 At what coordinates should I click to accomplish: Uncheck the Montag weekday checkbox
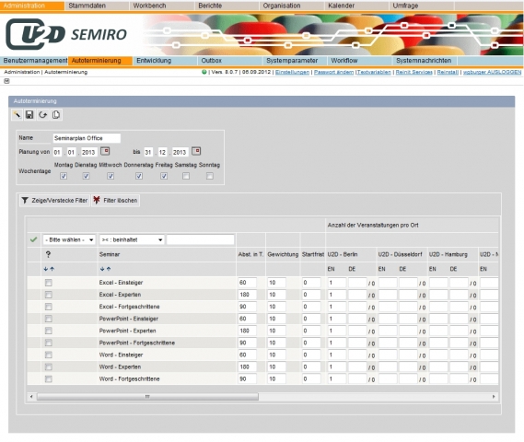64,176
